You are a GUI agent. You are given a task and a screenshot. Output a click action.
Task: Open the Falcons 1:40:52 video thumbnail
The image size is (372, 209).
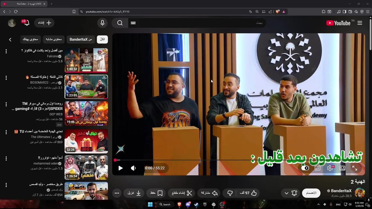point(86,60)
